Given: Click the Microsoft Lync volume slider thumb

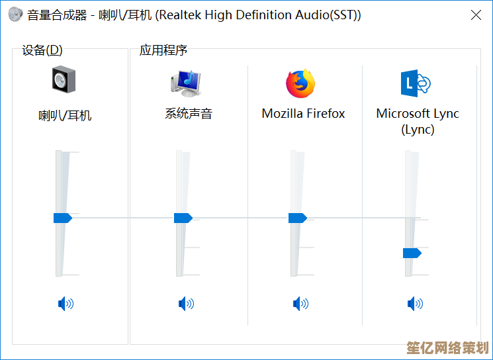Looking at the screenshot, I should point(412,253).
